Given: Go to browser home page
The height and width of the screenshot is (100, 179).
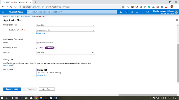Looking at the screenshot, I should click(15, 7).
